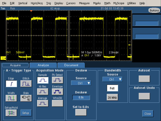Image resolution: width=161 pixels, height=121 pixels.
Task: Select Envelope acquisition mode
Action: pyautogui.click(x=57, y=92)
